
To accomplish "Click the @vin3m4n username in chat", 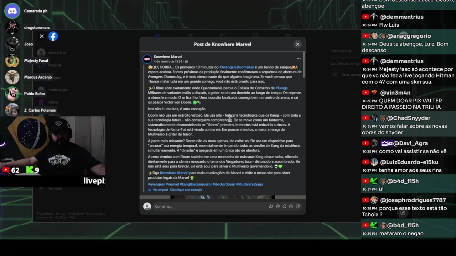I will [395, 93].
